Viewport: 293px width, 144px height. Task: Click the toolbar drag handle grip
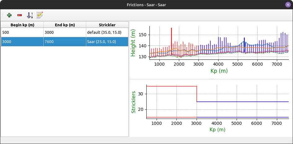[x=2, y=15]
